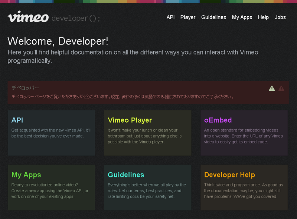
Task: Visit the Jobs link in the header
Action: click(280, 17)
